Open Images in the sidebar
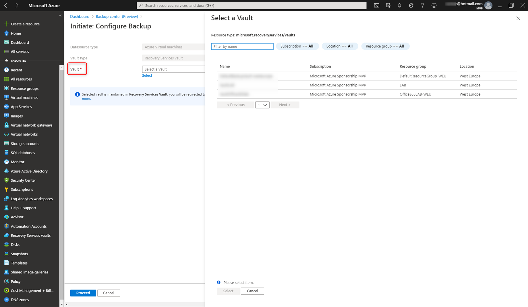 point(17,116)
